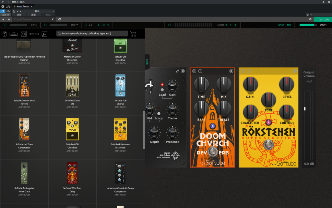Enable the GATE toggle
The width and height of the screenshot is (332, 208).
coord(5,25)
